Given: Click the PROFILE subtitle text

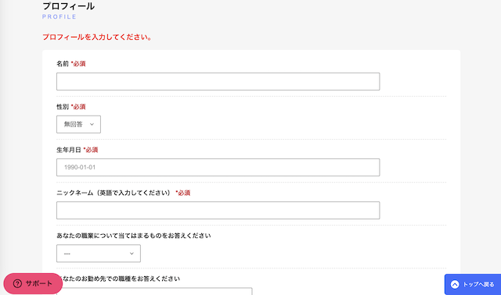Looking at the screenshot, I should (x=59, y=16).
